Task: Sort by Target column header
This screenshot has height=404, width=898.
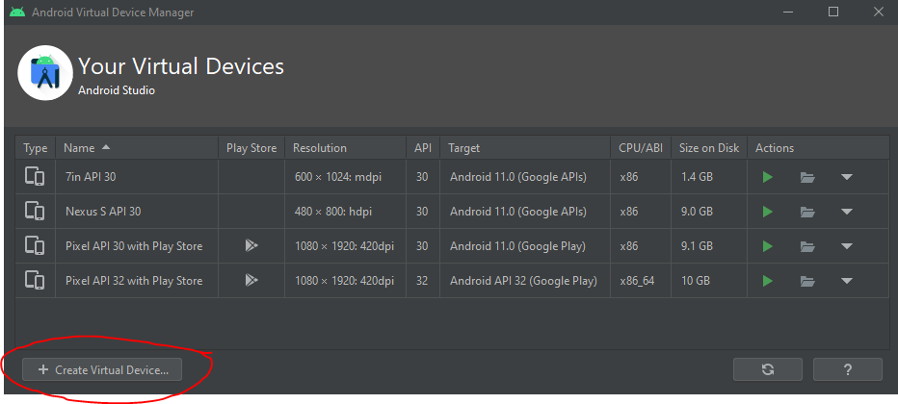Action: [525, 148]
